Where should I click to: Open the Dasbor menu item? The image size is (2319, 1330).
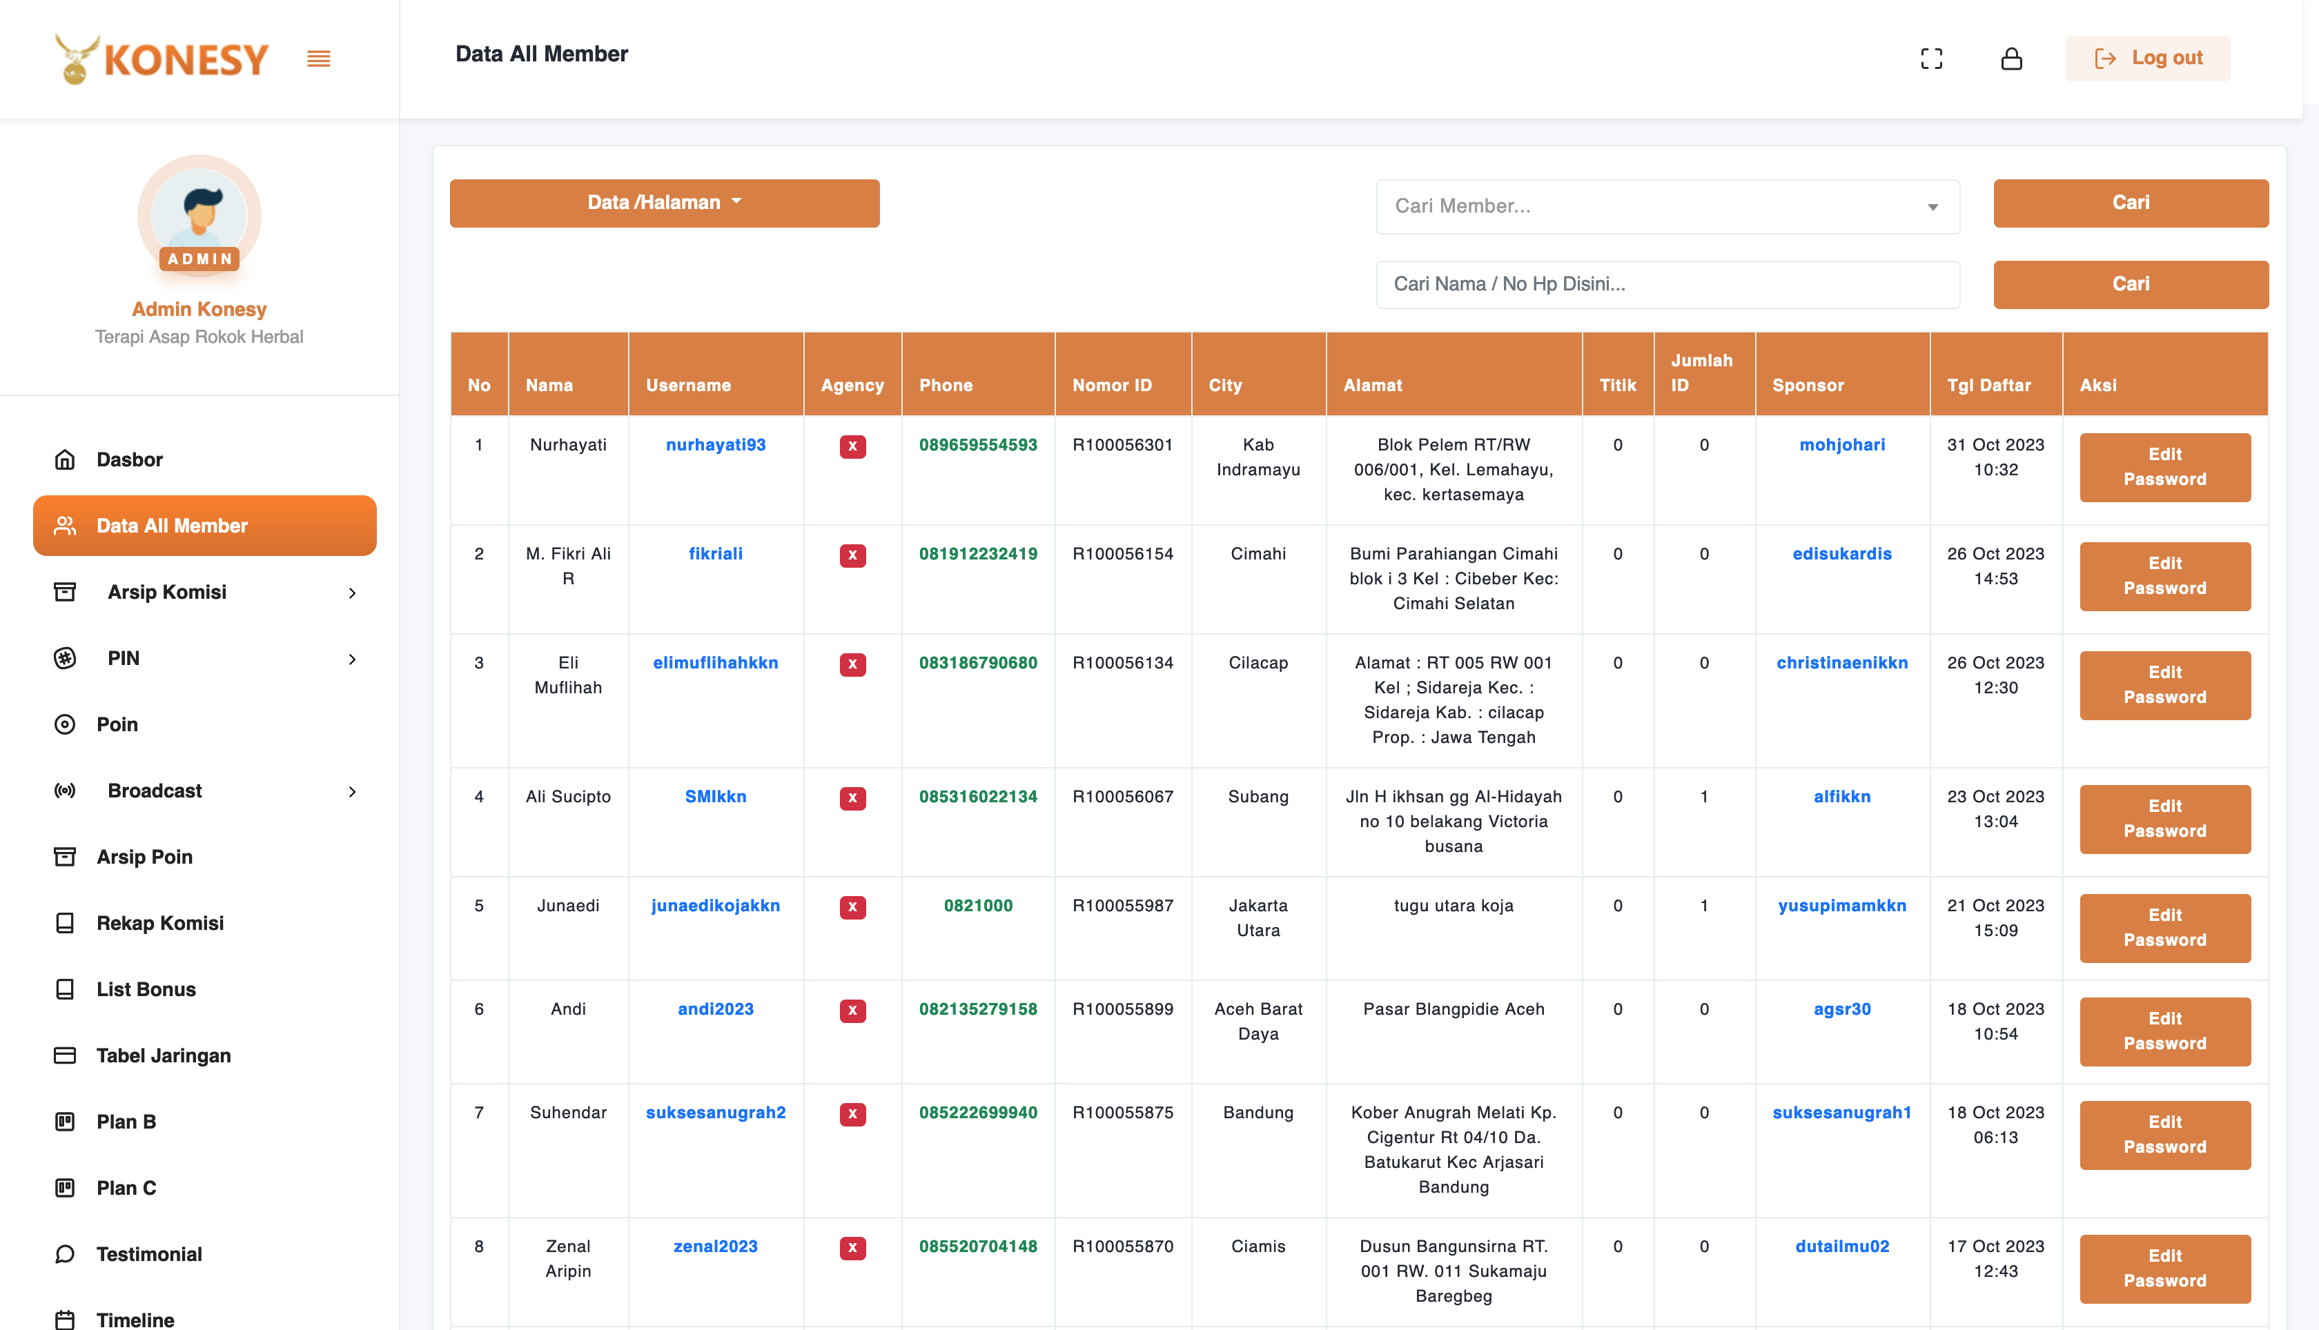click(205, 459)
